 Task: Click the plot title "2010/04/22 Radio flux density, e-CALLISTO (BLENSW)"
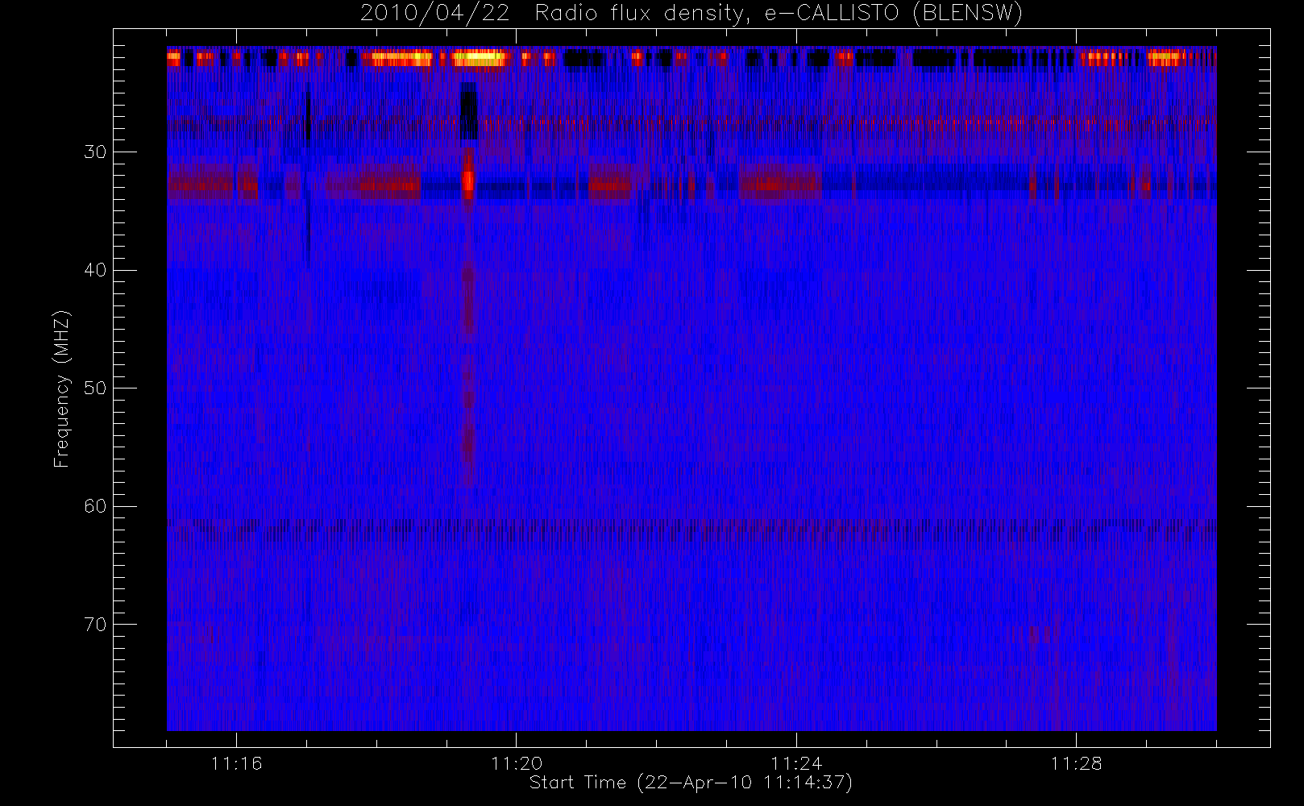coord(691,14)
